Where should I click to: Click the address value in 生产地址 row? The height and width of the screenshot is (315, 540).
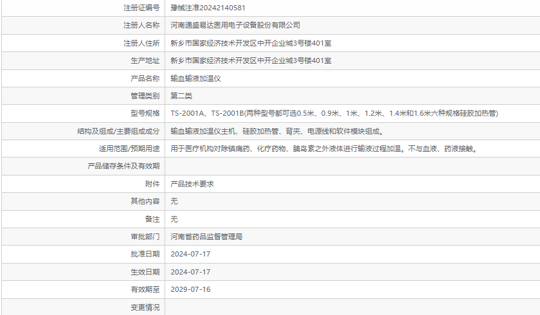251,60
